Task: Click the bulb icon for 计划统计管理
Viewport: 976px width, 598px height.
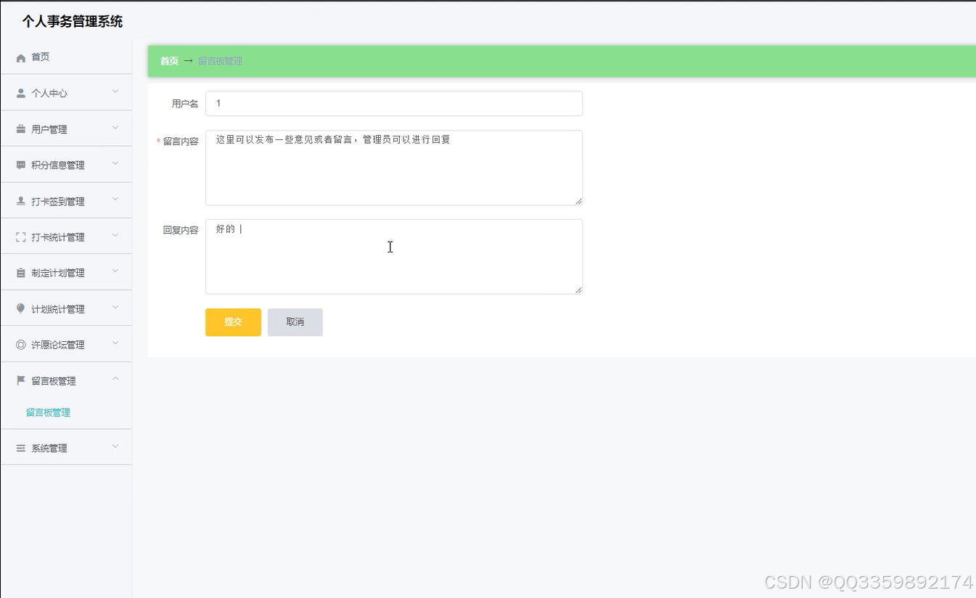Action: point(21,308)
